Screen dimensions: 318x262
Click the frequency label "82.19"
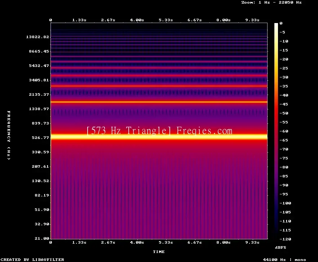pyautogui.click(x=42, y=195)
